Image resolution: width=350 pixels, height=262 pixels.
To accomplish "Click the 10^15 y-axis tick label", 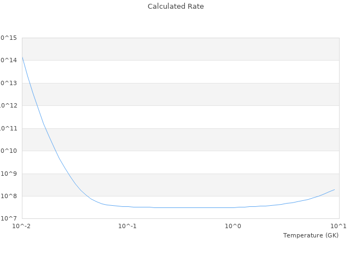I will tap(9, 38).
